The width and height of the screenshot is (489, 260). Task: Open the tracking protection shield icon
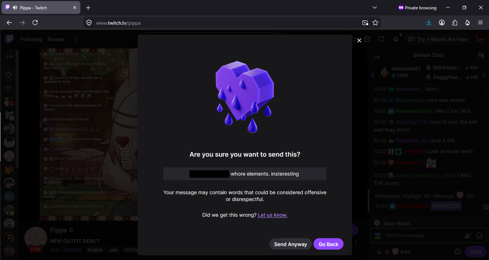tap(89, 23)
